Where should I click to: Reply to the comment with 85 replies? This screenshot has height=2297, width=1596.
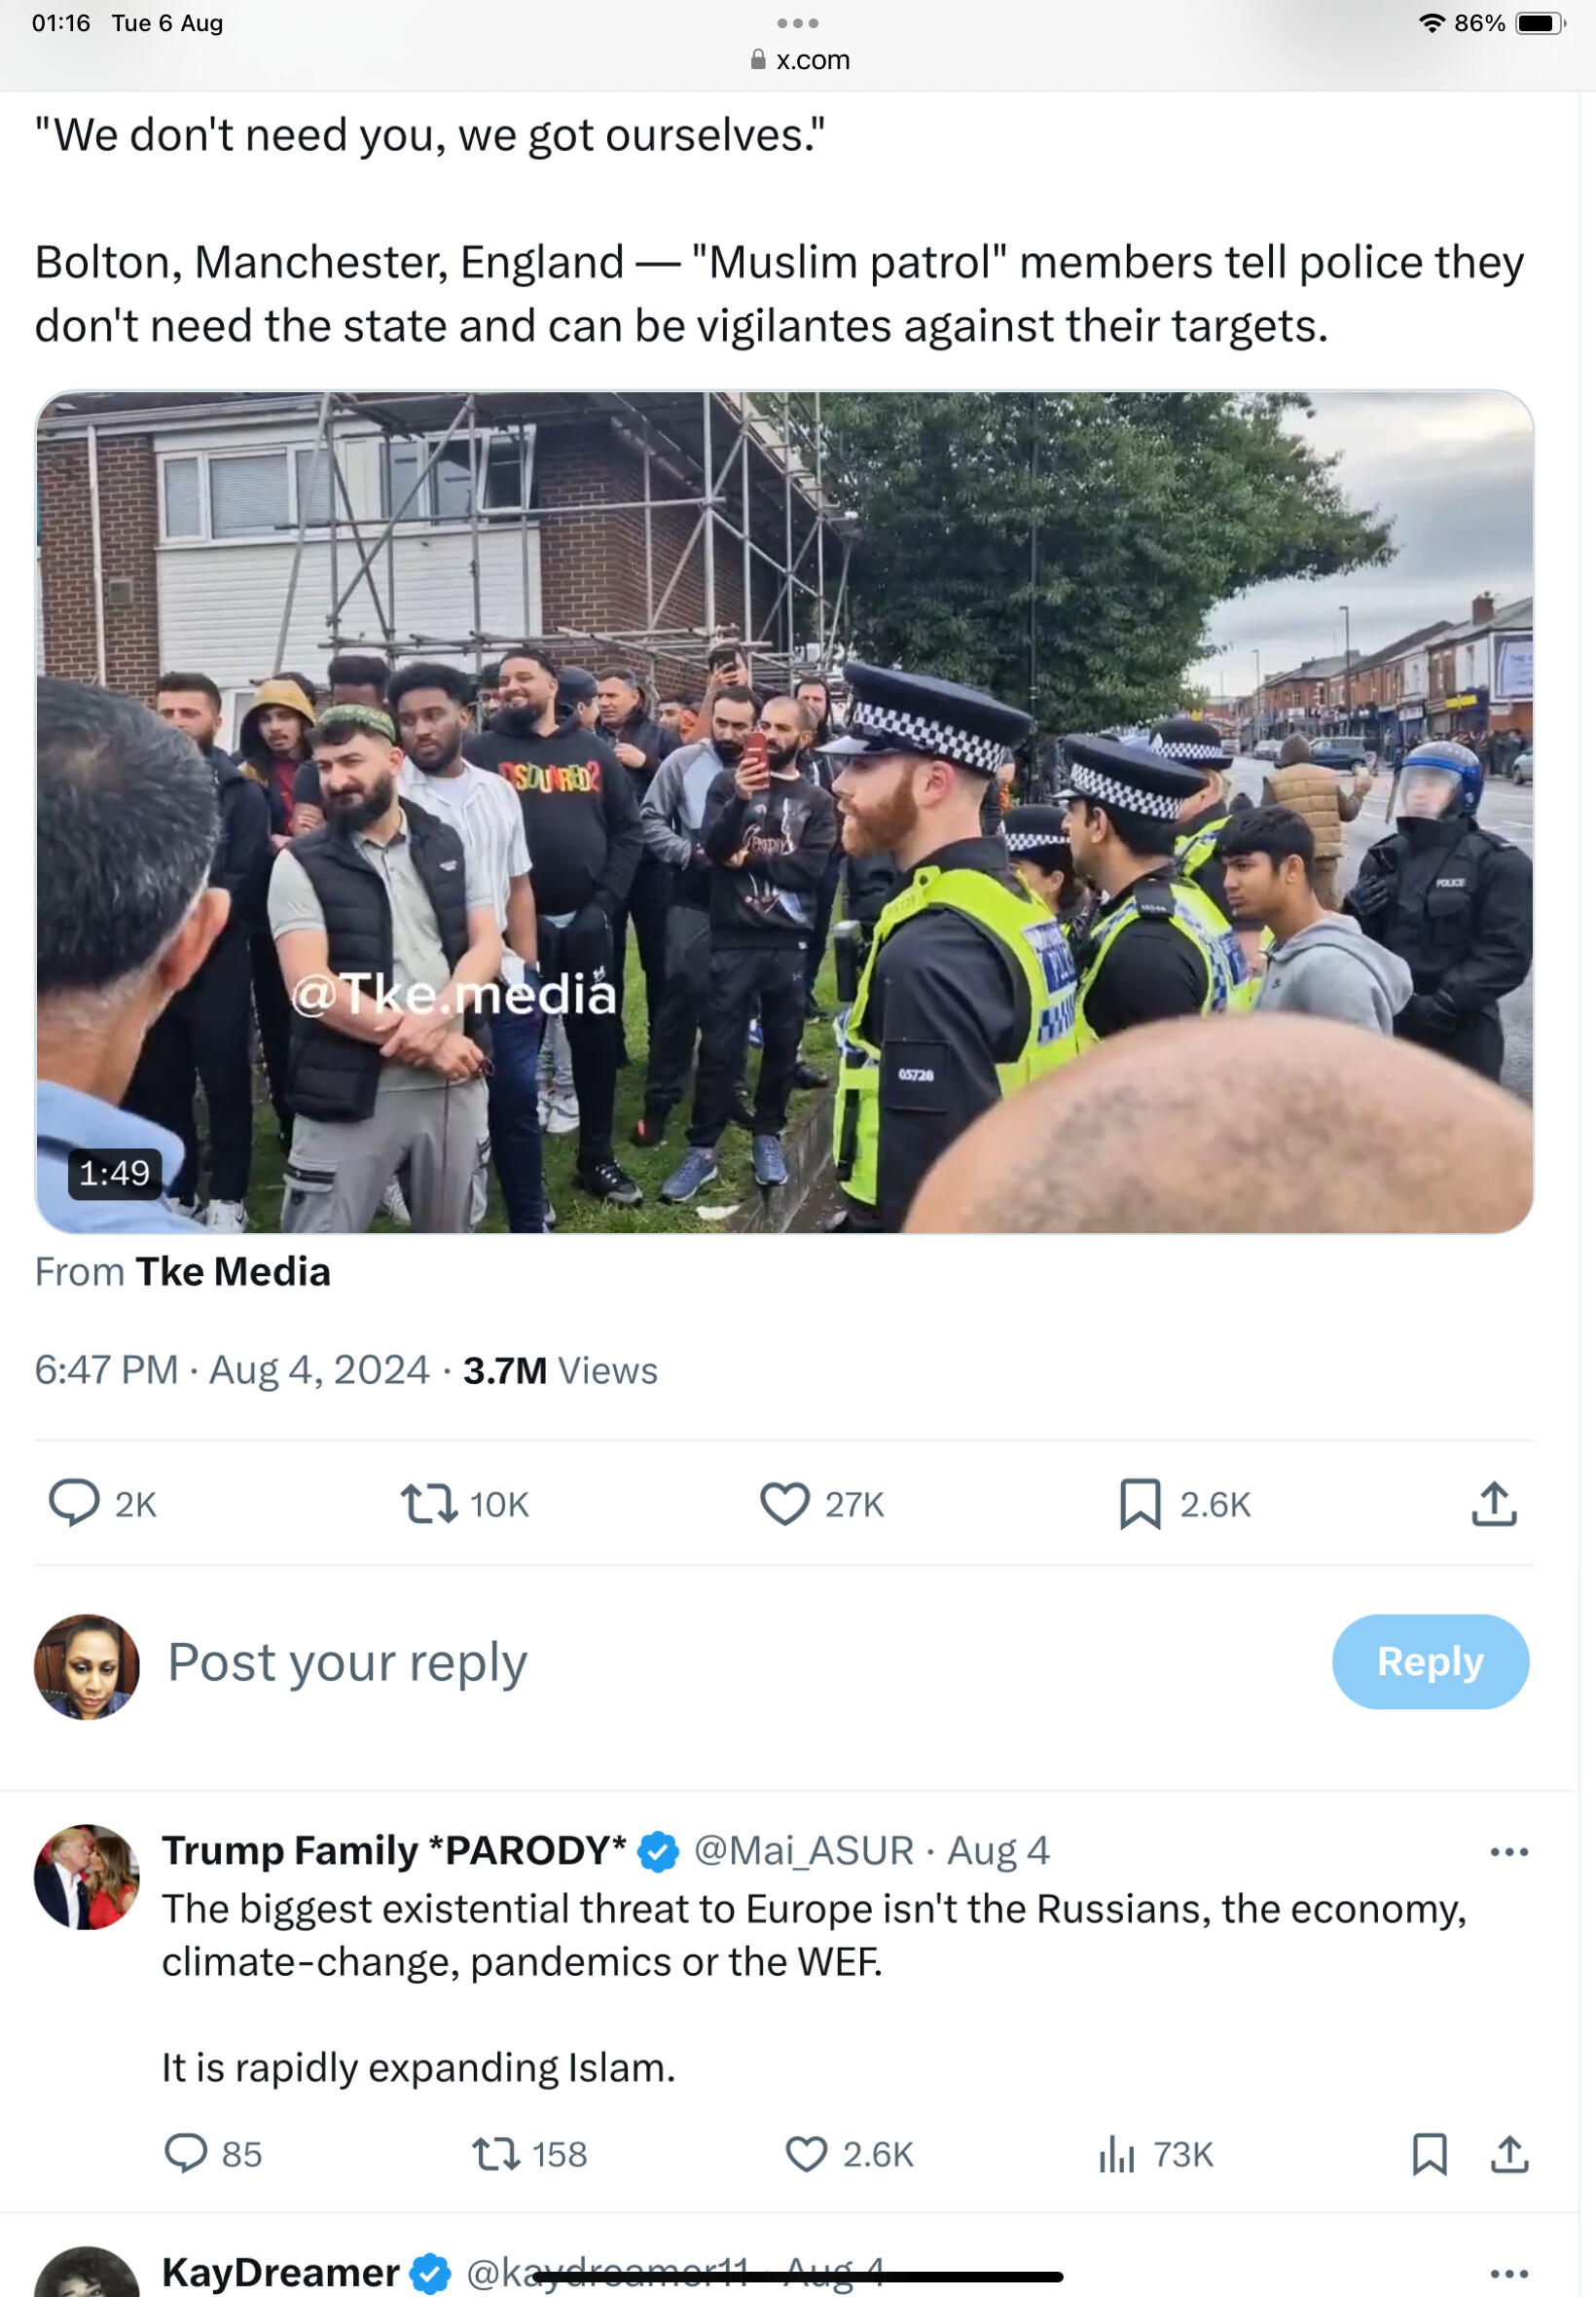click(x=185, y=2153)
